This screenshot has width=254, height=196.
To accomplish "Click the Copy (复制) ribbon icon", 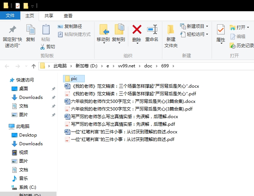I will pyautogui.click(x=30, y=29).
